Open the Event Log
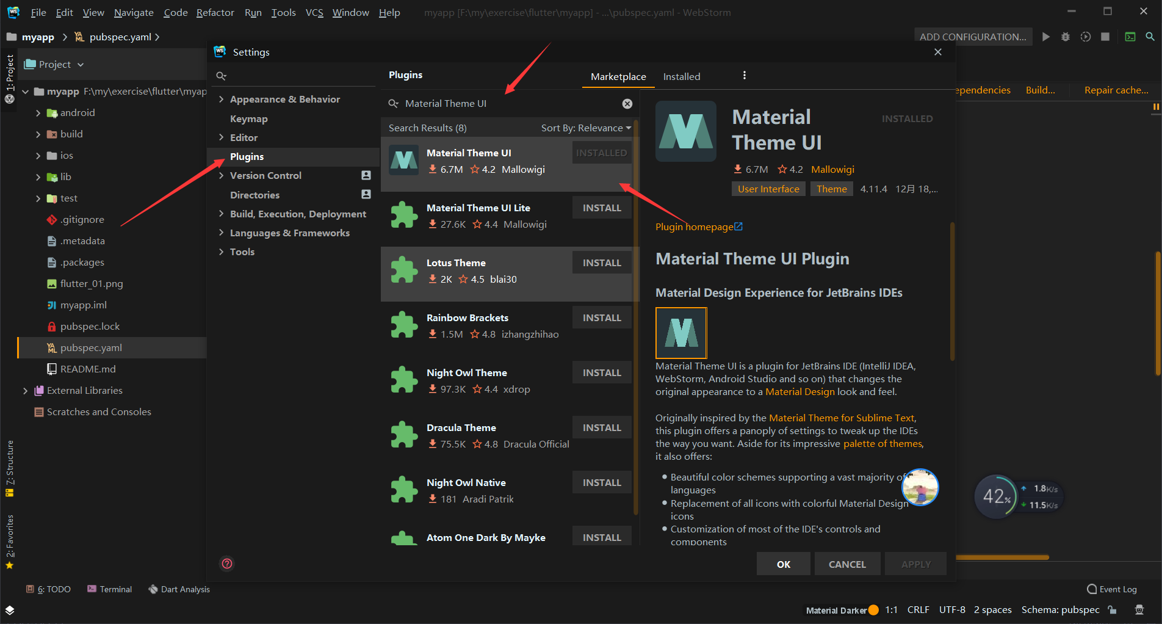 tap(1117, 589)
